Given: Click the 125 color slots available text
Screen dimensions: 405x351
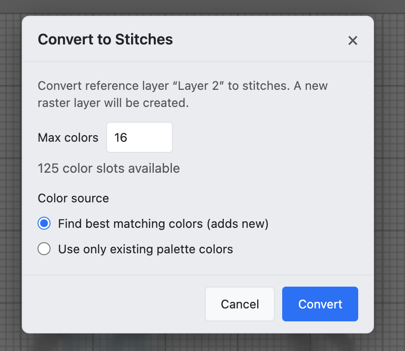Looking at the screenshot, I should (108, 168).
